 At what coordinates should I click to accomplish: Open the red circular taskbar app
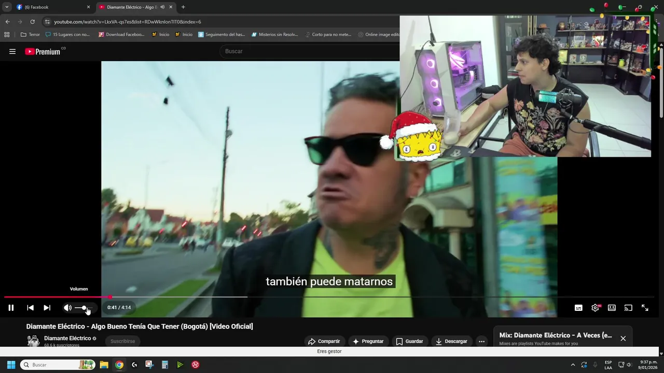coord(196,365)
